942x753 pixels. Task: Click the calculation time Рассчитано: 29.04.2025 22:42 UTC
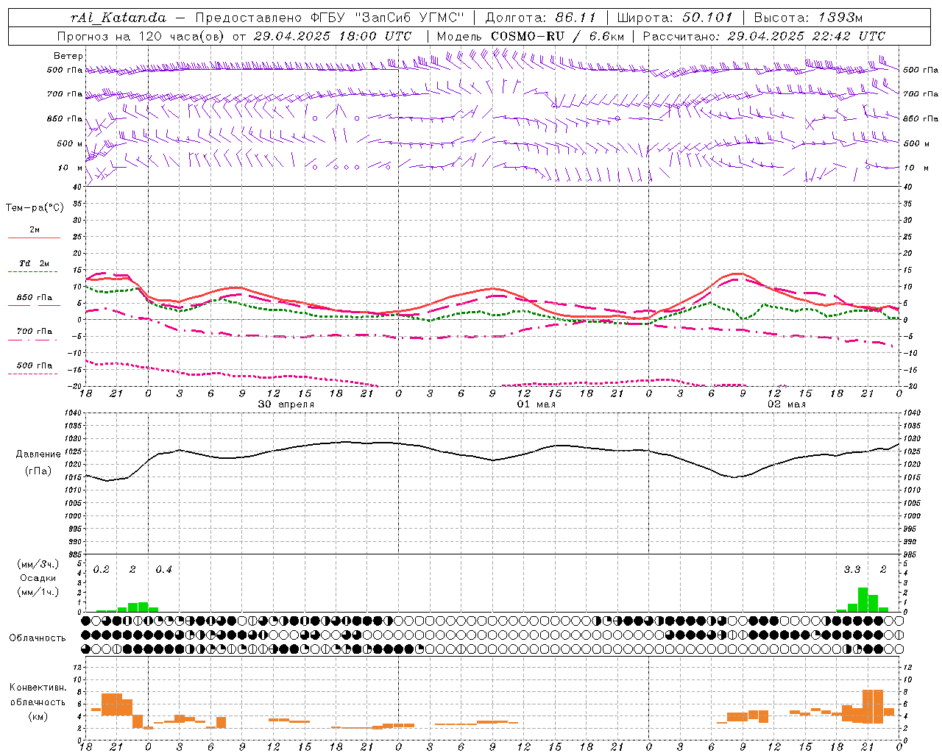[x=764, y=36]
